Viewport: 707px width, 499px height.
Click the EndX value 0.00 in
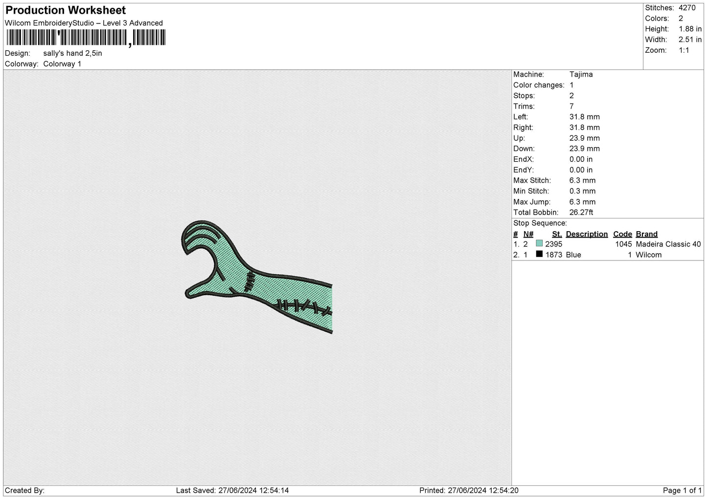click(581, 159)
